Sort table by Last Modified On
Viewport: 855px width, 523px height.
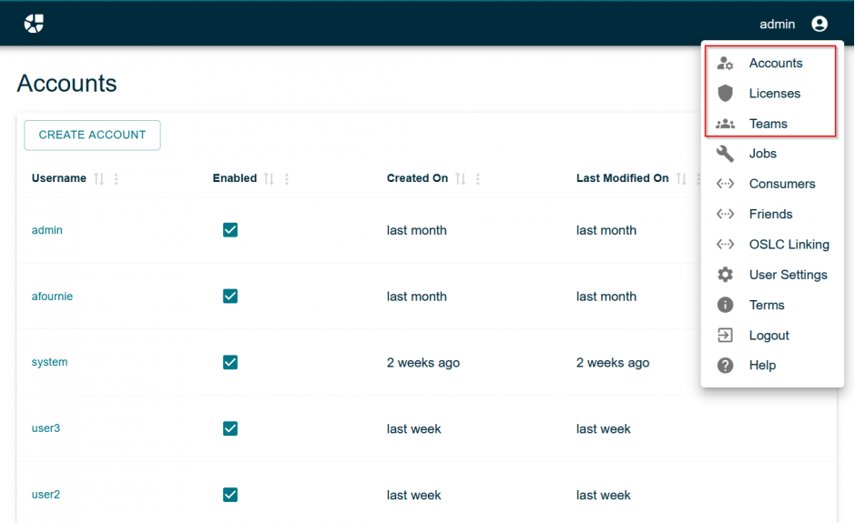pyautogui.click(x=681, y=179)
